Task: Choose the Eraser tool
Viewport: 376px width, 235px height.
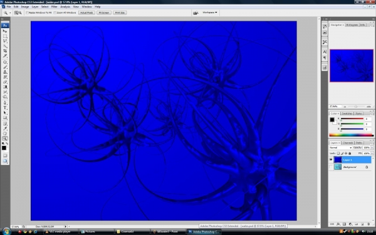Action: [5, 82]
